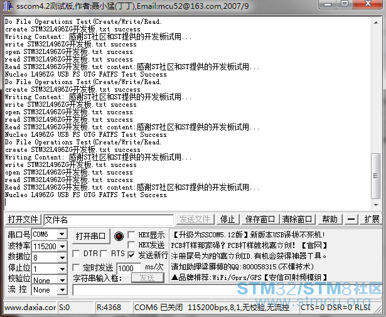
Task: Expand the 115200 baud rate dropdown
Action: [62, 246]
